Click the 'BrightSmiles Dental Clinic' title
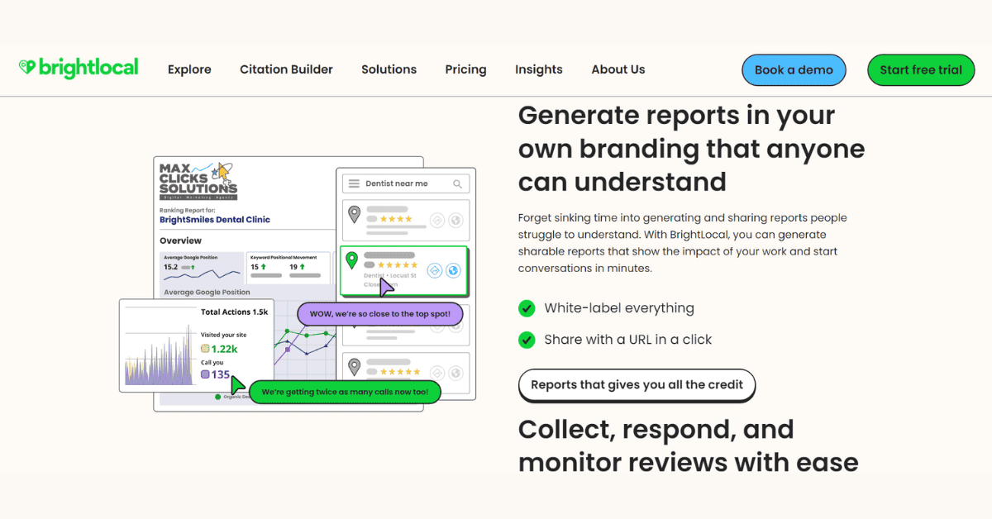The height and width of the screenshot is (519, 992). pos(215,220)
